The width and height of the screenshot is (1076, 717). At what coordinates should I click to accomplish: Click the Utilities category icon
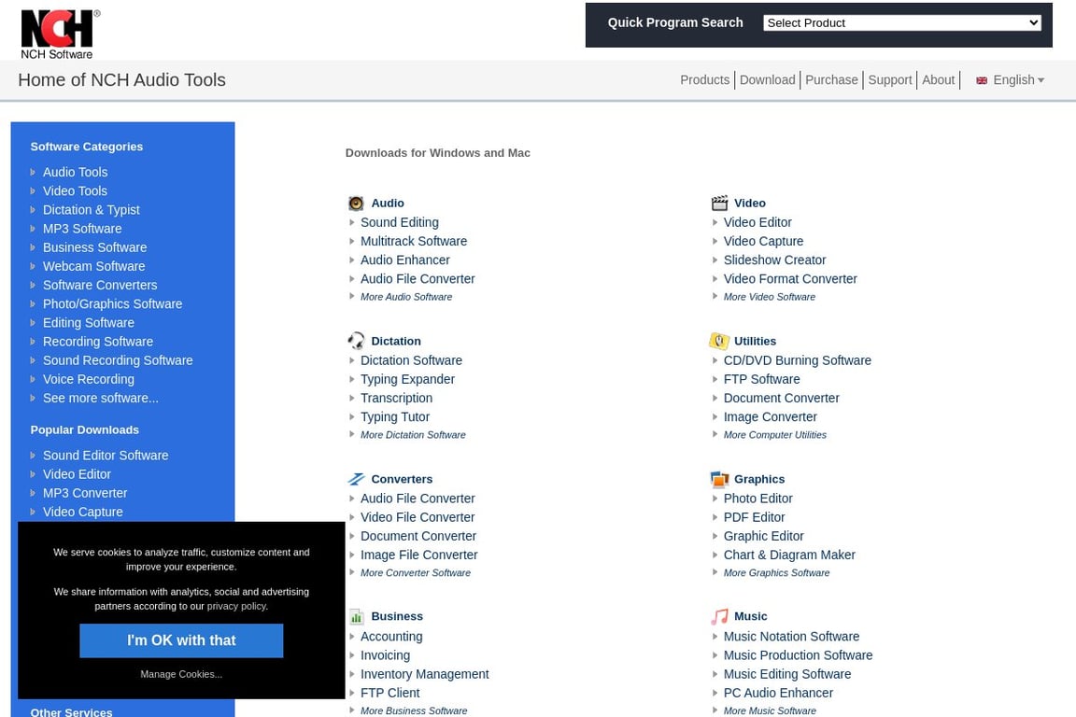pos(718,341)
